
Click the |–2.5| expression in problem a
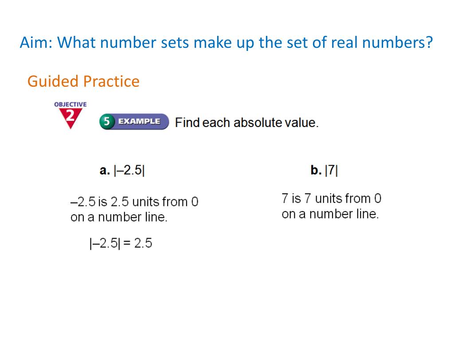pos(129,170)
